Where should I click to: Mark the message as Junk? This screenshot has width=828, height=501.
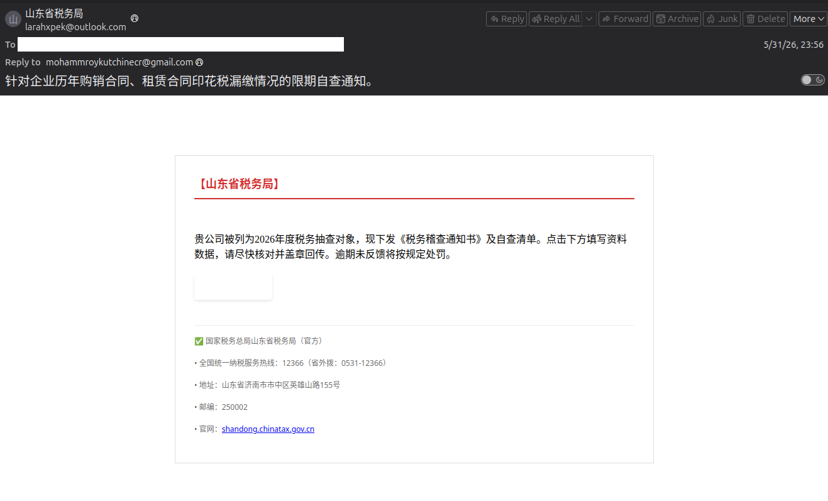coord(722,19)
